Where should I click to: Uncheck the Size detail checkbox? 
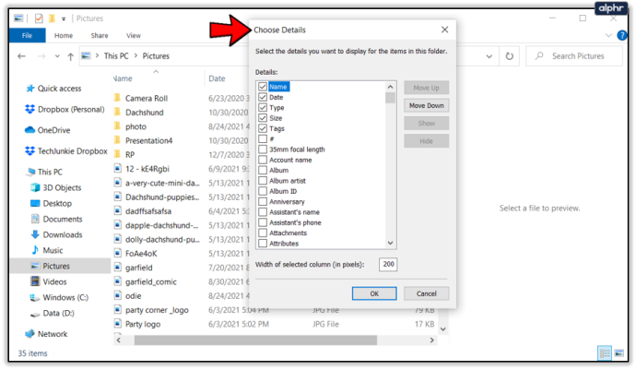click(263, 118)
